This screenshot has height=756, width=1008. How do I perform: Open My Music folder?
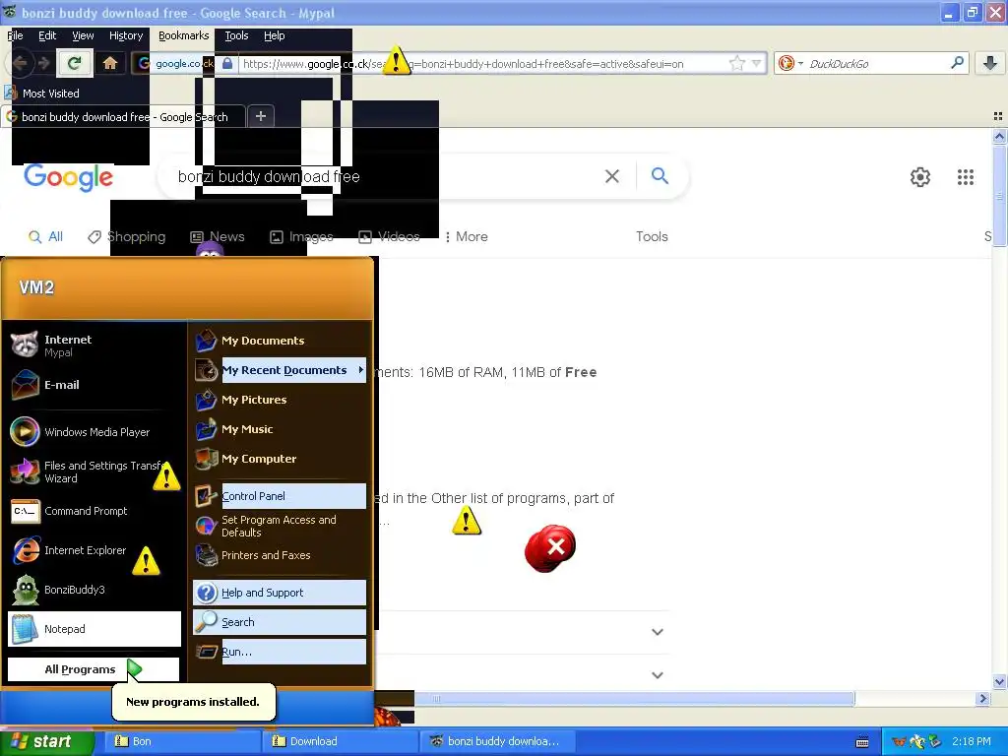(280, 429)
